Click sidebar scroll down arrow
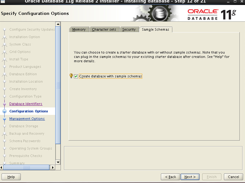Viewport: 245px width, 183px height. [58, 162]
